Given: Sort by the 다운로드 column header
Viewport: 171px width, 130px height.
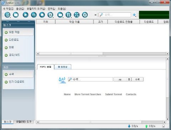Looking at the screenshot, I should coord(149,22).
